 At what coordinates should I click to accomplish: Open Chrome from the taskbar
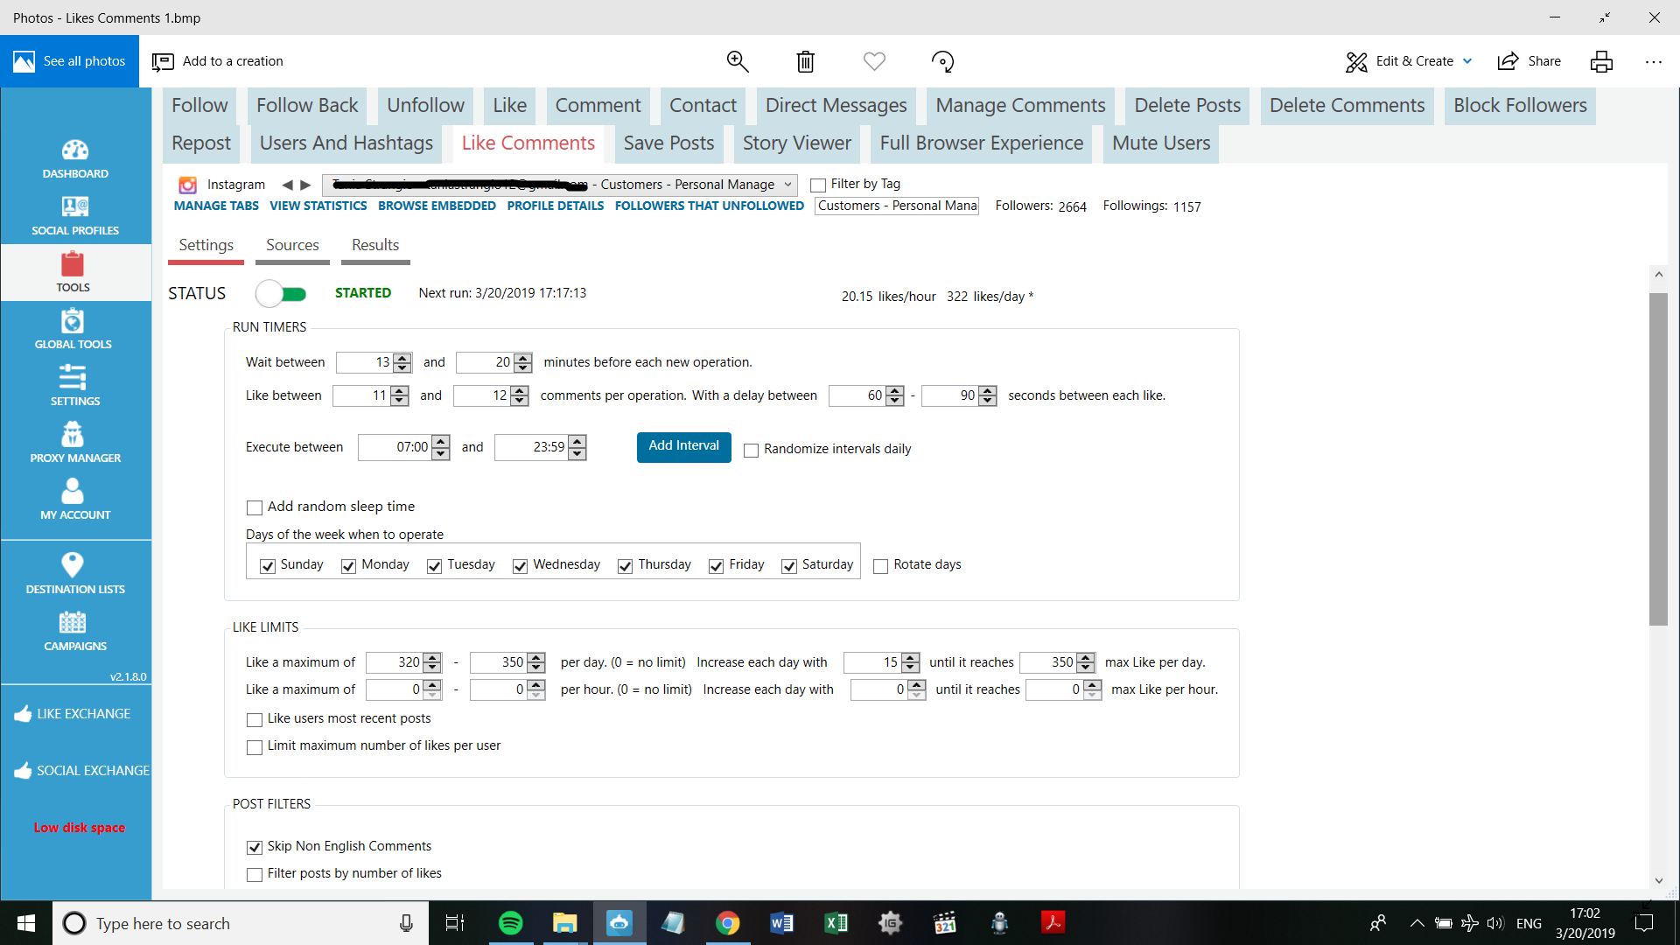tap(727, 923)
